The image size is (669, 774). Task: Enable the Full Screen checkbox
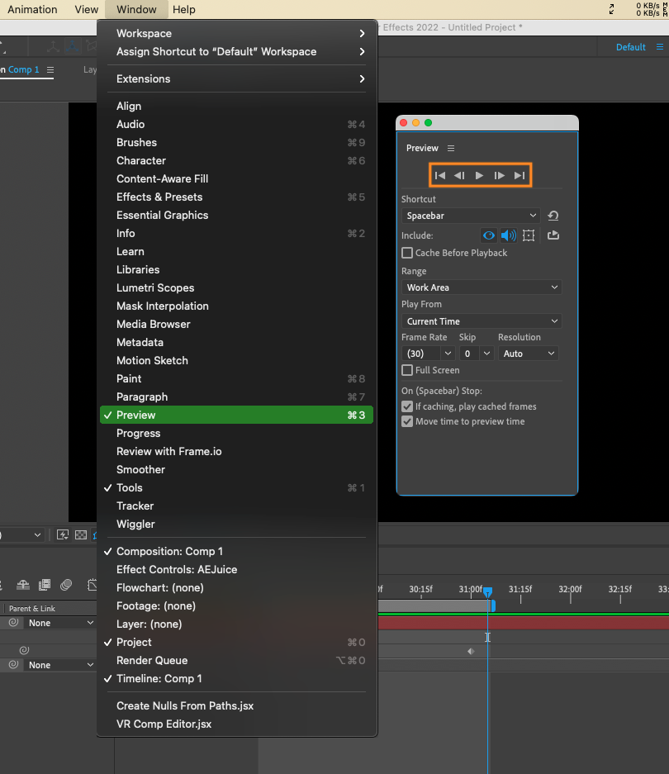(x=407, y=370)
